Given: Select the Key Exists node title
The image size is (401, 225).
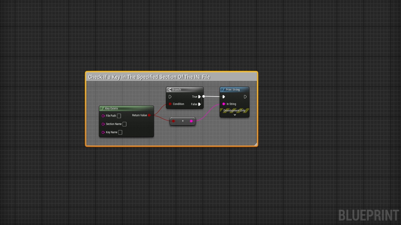Looking at the screenshot, I should tap(112, 108).
